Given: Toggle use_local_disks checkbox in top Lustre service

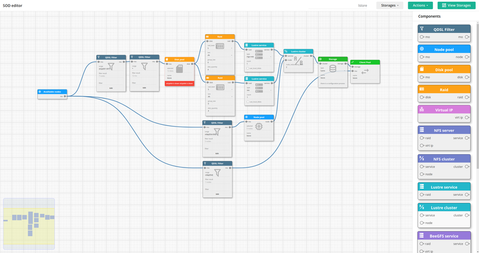Looking at the screenshot, I should click(247, 67).
